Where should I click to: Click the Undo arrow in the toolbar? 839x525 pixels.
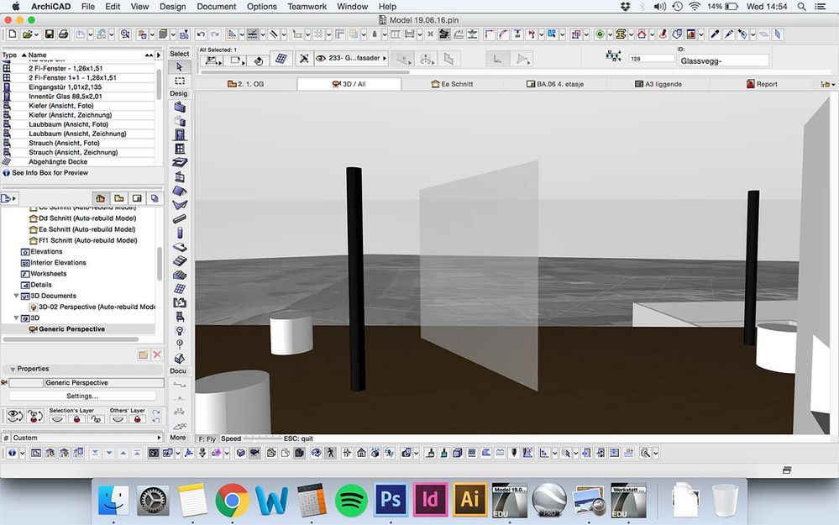(x=200, y=34)
